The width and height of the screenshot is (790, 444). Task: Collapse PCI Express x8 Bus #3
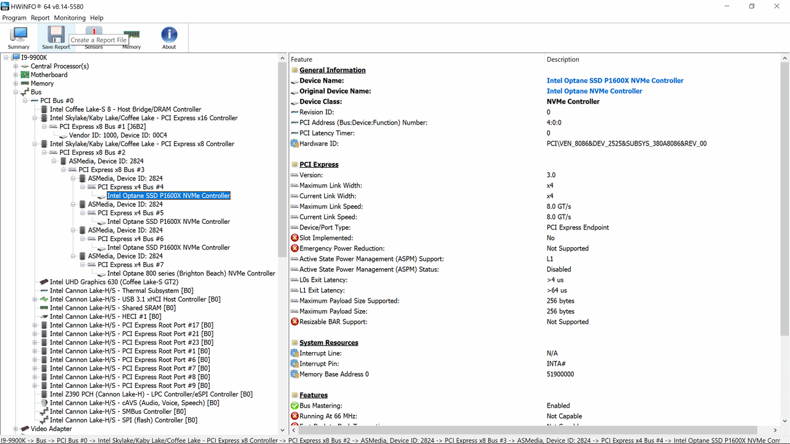click(64, 170)
